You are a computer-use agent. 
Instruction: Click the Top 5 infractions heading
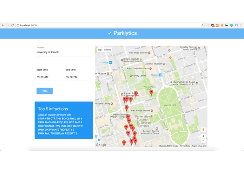(x=53, y=109)
